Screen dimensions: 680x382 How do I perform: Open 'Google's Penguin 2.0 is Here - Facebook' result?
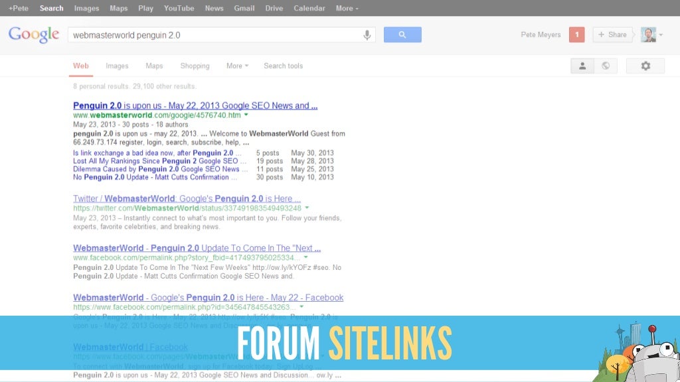208,298
